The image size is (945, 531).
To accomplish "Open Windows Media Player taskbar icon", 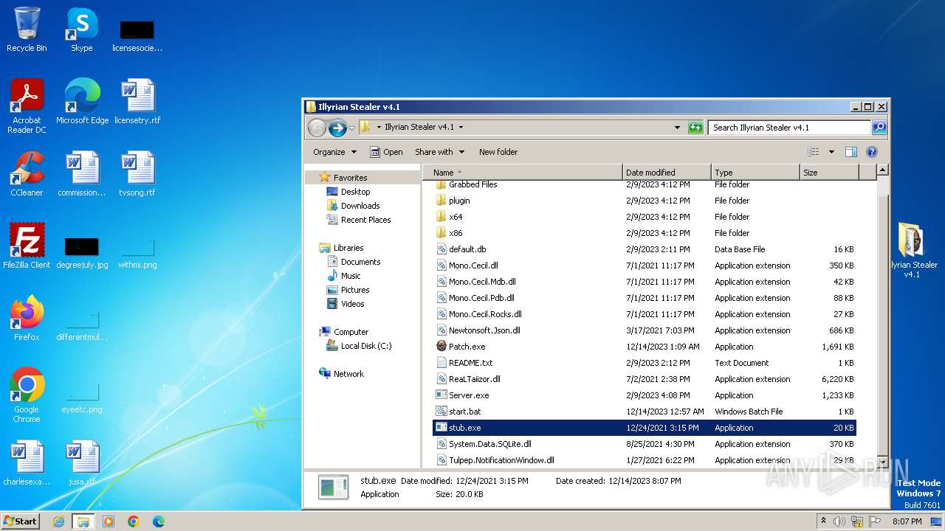I will (109, 521).
